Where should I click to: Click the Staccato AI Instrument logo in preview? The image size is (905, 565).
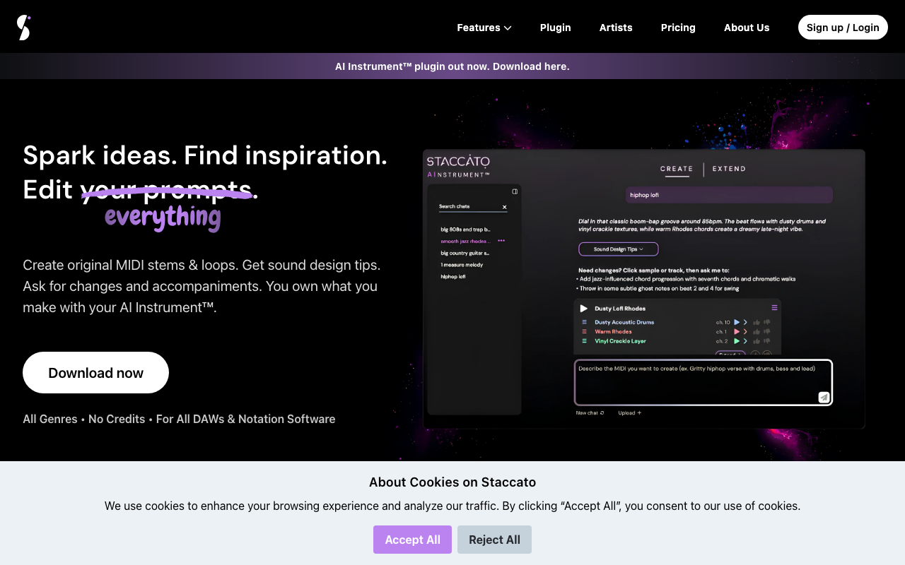coord(458,167)
